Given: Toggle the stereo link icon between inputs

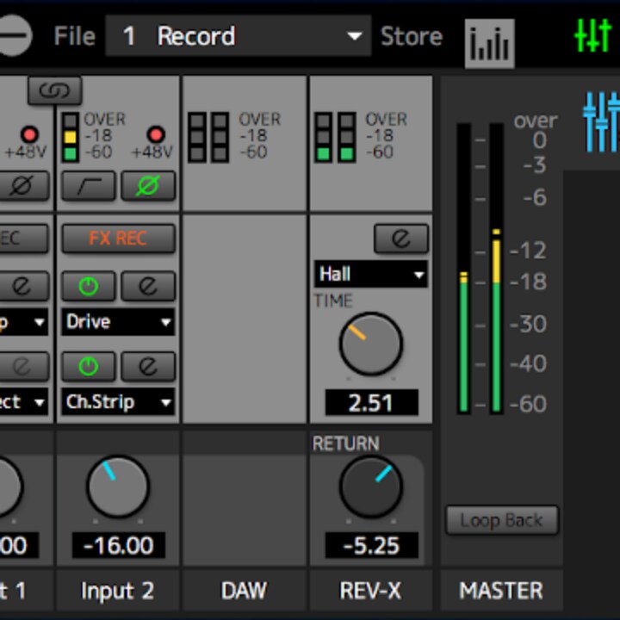Looking at the screenshot, I should tap(55, 90).
